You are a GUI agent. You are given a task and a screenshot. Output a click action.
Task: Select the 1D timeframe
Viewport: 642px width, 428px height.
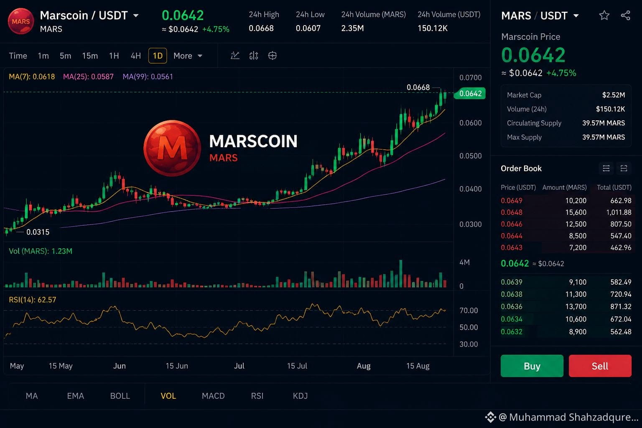(158, 56)
